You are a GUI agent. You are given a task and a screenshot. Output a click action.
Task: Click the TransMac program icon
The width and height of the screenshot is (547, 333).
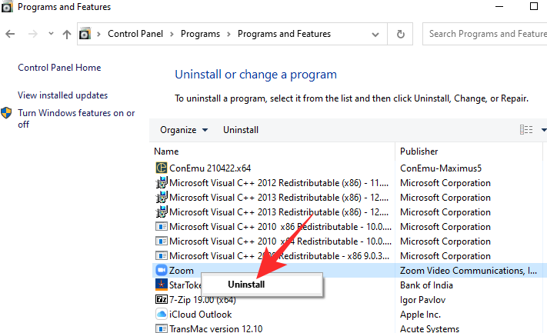(161, 328)
